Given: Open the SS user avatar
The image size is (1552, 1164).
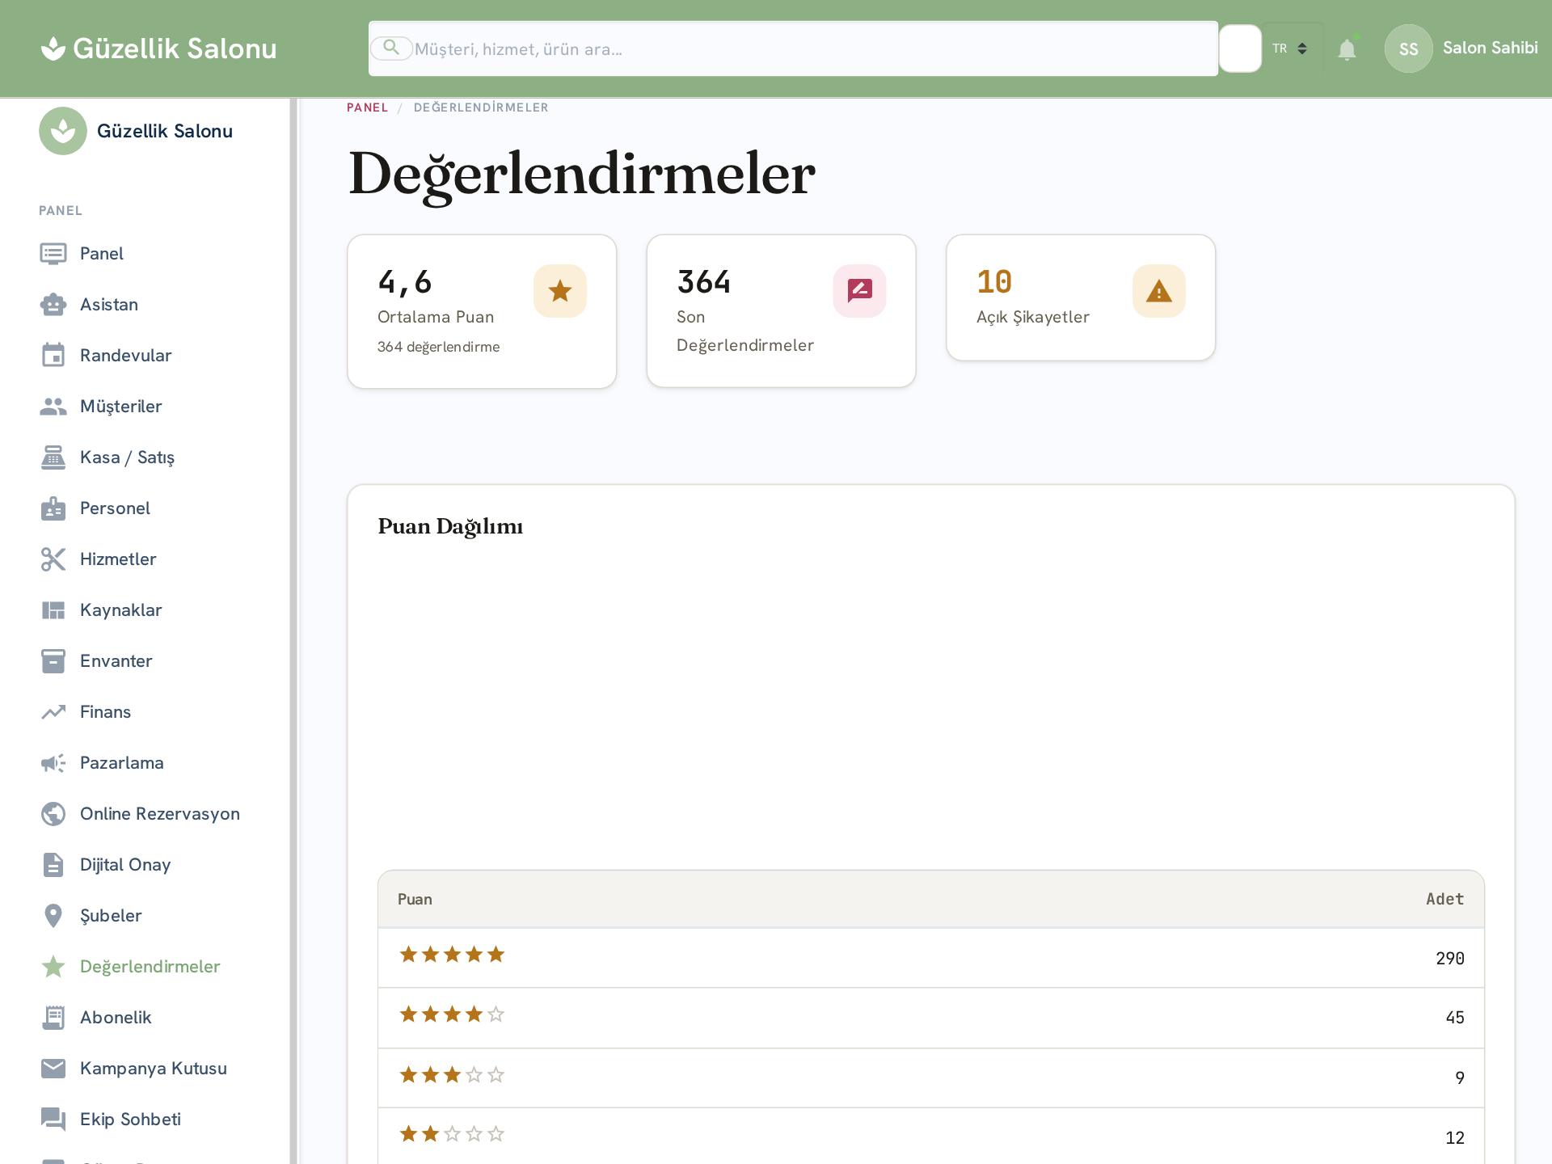Looking at the screenshot, I should 1409,48.
